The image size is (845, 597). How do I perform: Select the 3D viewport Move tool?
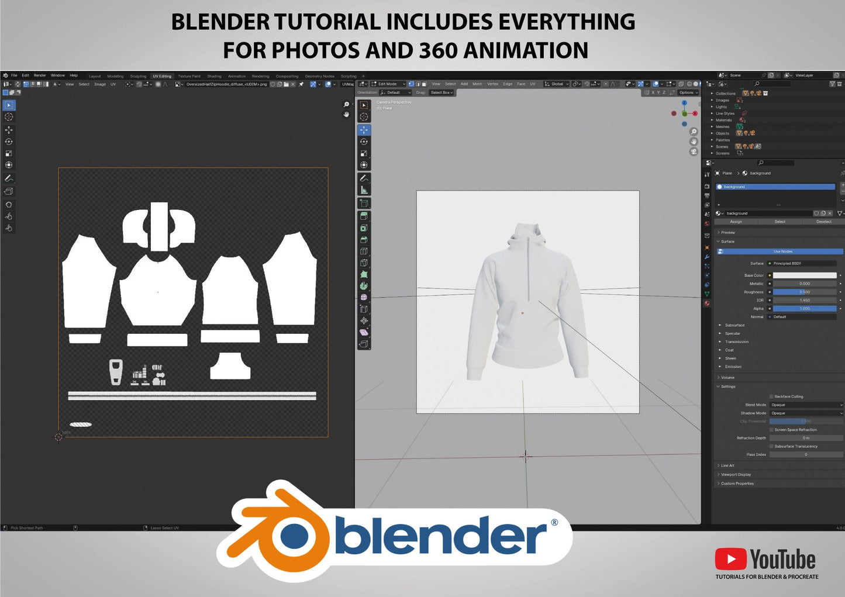[364, 130]
